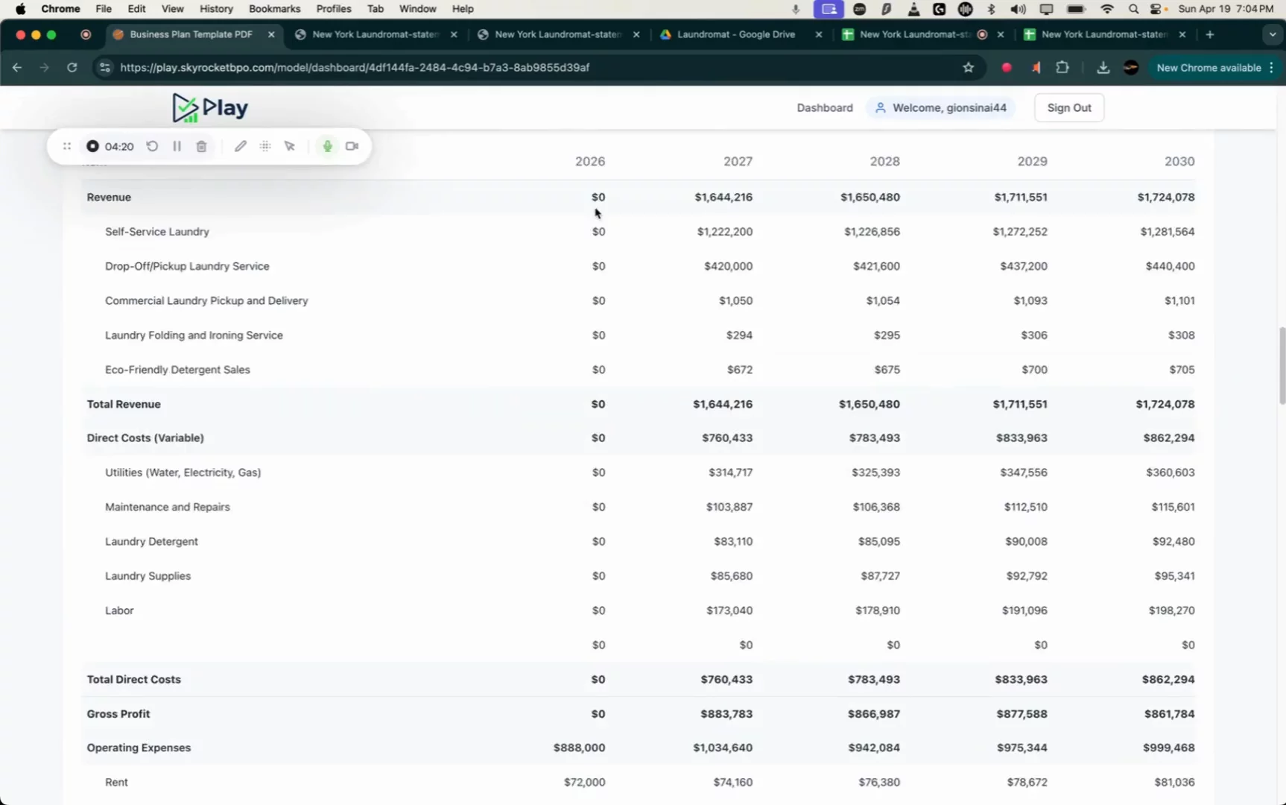Screen dimensions: 1286x805
Task: Open the Profiles menu
Action: point(333,9)
